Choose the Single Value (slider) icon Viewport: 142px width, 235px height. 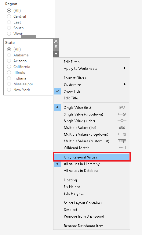point(122,121)
